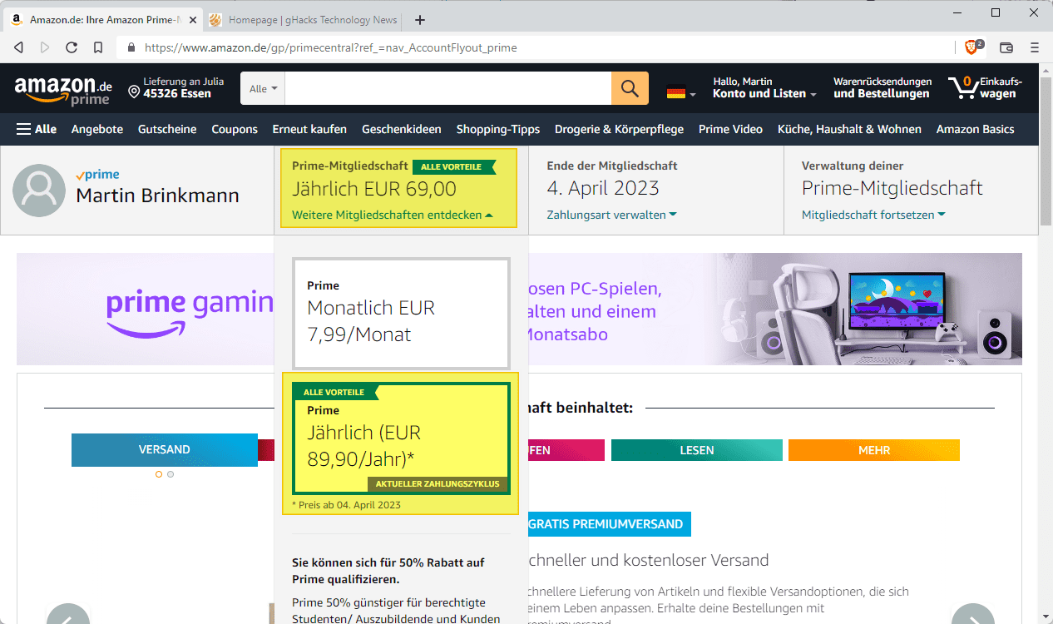1053x624 pixels.
Task: Click the Brave Shields lion icon
Action: click(x=971, y=47)
